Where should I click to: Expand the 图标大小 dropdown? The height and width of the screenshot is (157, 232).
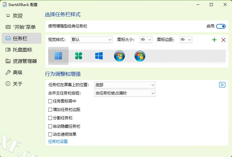(146, 39)
